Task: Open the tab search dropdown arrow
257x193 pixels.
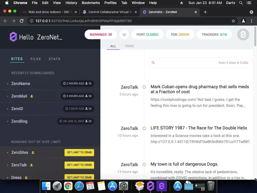Action: (x=251, y=12)
